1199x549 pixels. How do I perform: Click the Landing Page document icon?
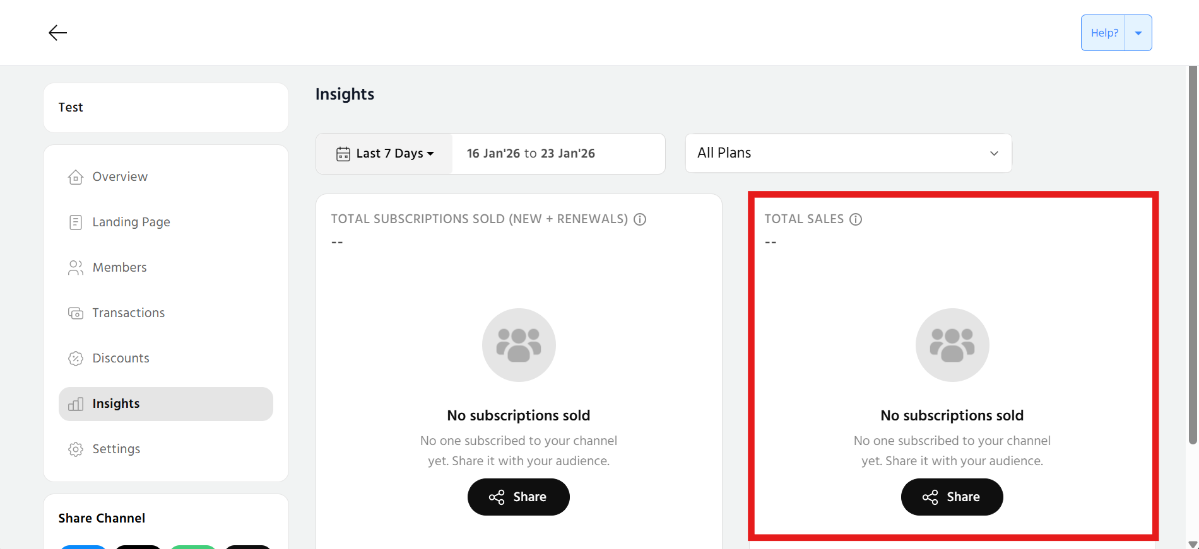click(76, 222)
